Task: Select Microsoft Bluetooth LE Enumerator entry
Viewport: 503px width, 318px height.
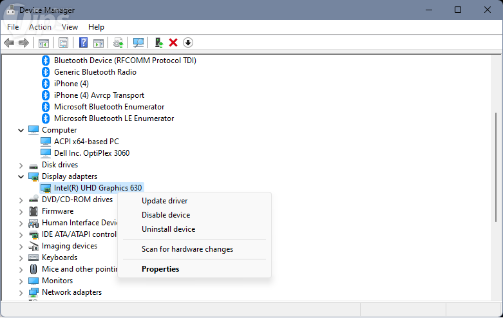Action: [x=114, y=118]
